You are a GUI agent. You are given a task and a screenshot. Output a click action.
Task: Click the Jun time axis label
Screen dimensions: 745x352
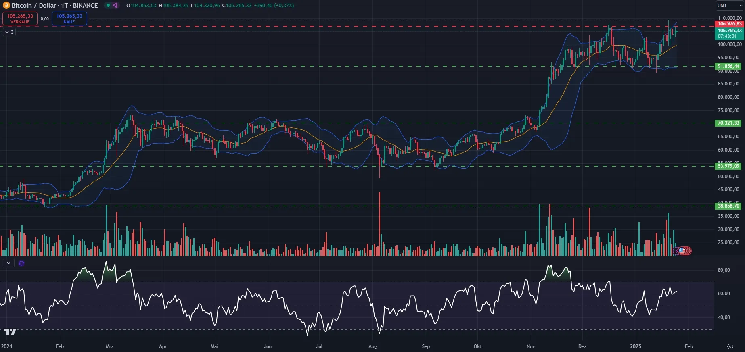(x=268, y=346)
